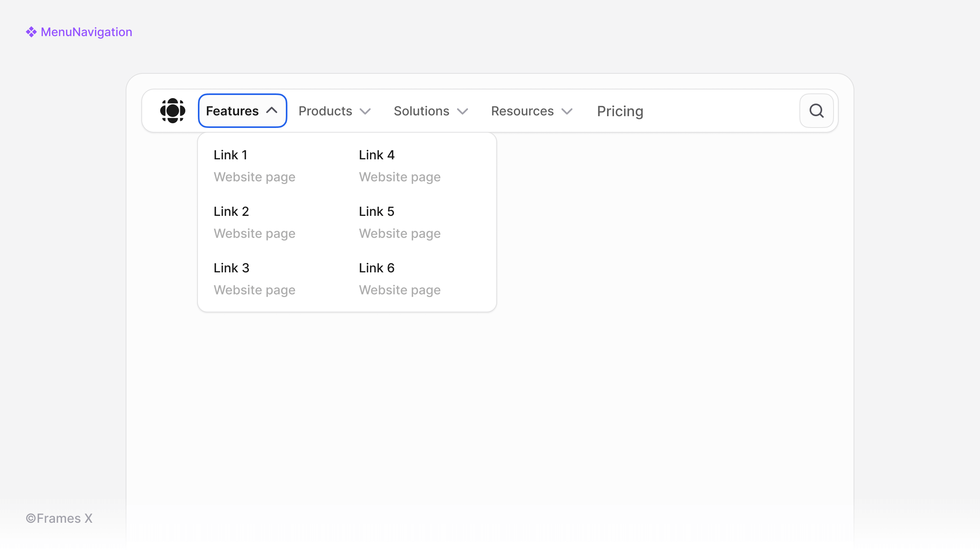980x551 pixels.
Task: Open Link 4 from the Features dropdown
Action: click(376, 155)
